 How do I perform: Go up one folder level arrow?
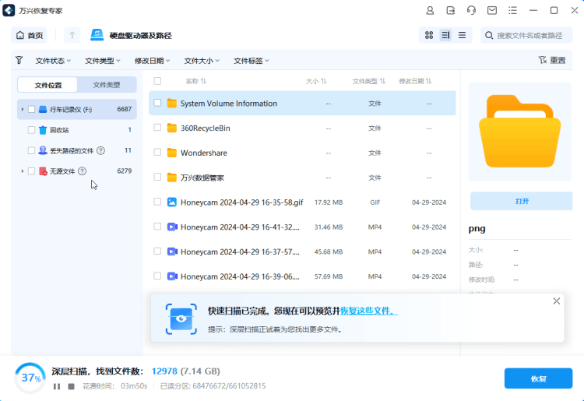pyautogui.click(x=72, y=35)
